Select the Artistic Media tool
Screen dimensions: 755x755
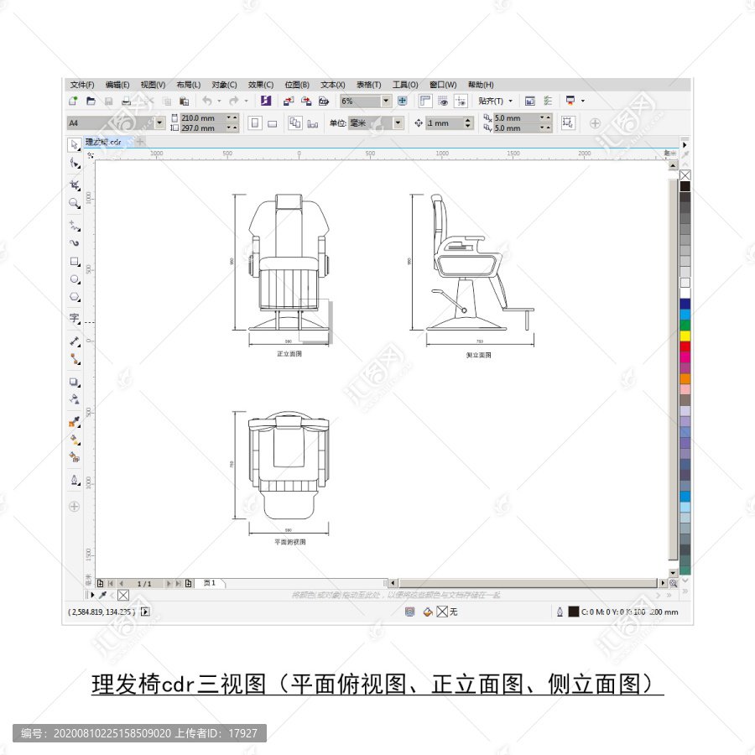pyautogui.click(x=74, y=243)
